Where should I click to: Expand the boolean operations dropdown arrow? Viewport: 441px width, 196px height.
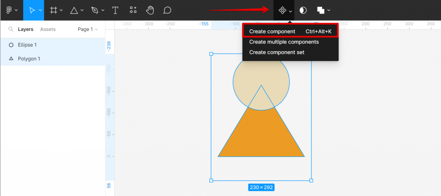coord(329,10)
